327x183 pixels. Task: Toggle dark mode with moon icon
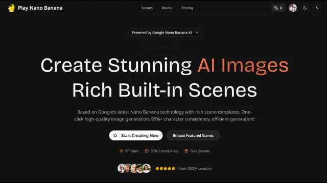(x=305, y=8)
